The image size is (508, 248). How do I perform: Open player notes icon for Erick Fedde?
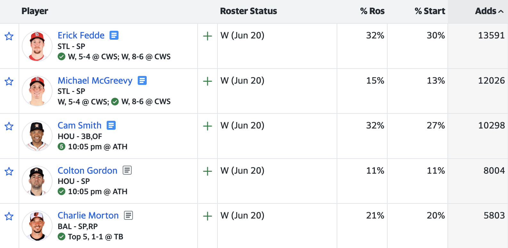coord(114,35)
